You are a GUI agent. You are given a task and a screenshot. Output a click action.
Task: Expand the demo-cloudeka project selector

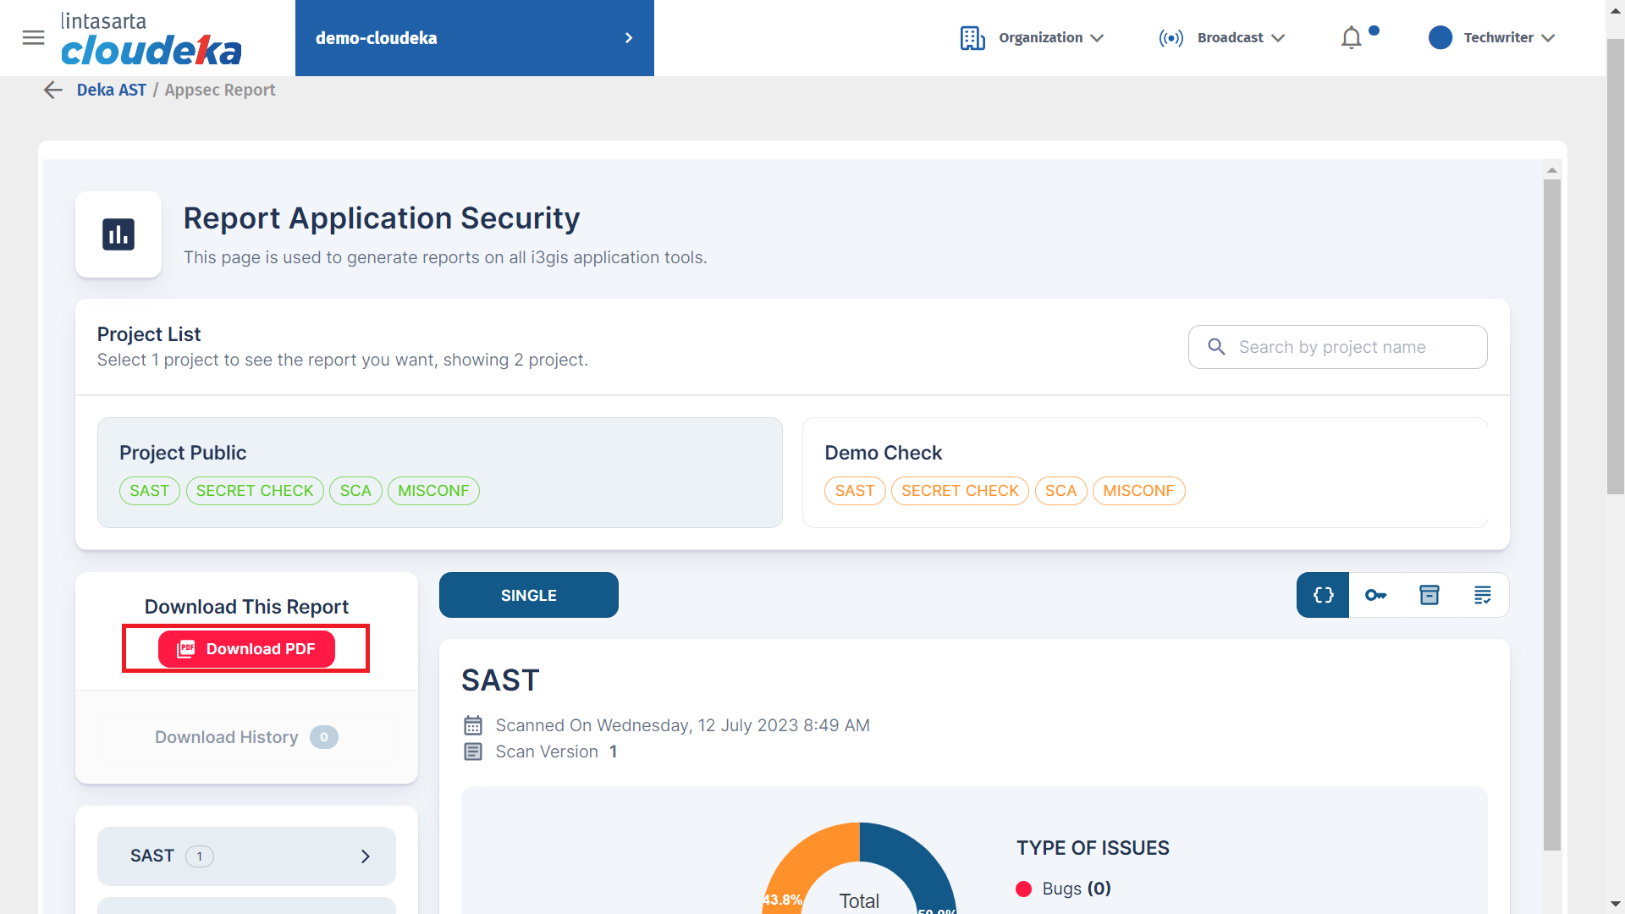click(474, 38)
